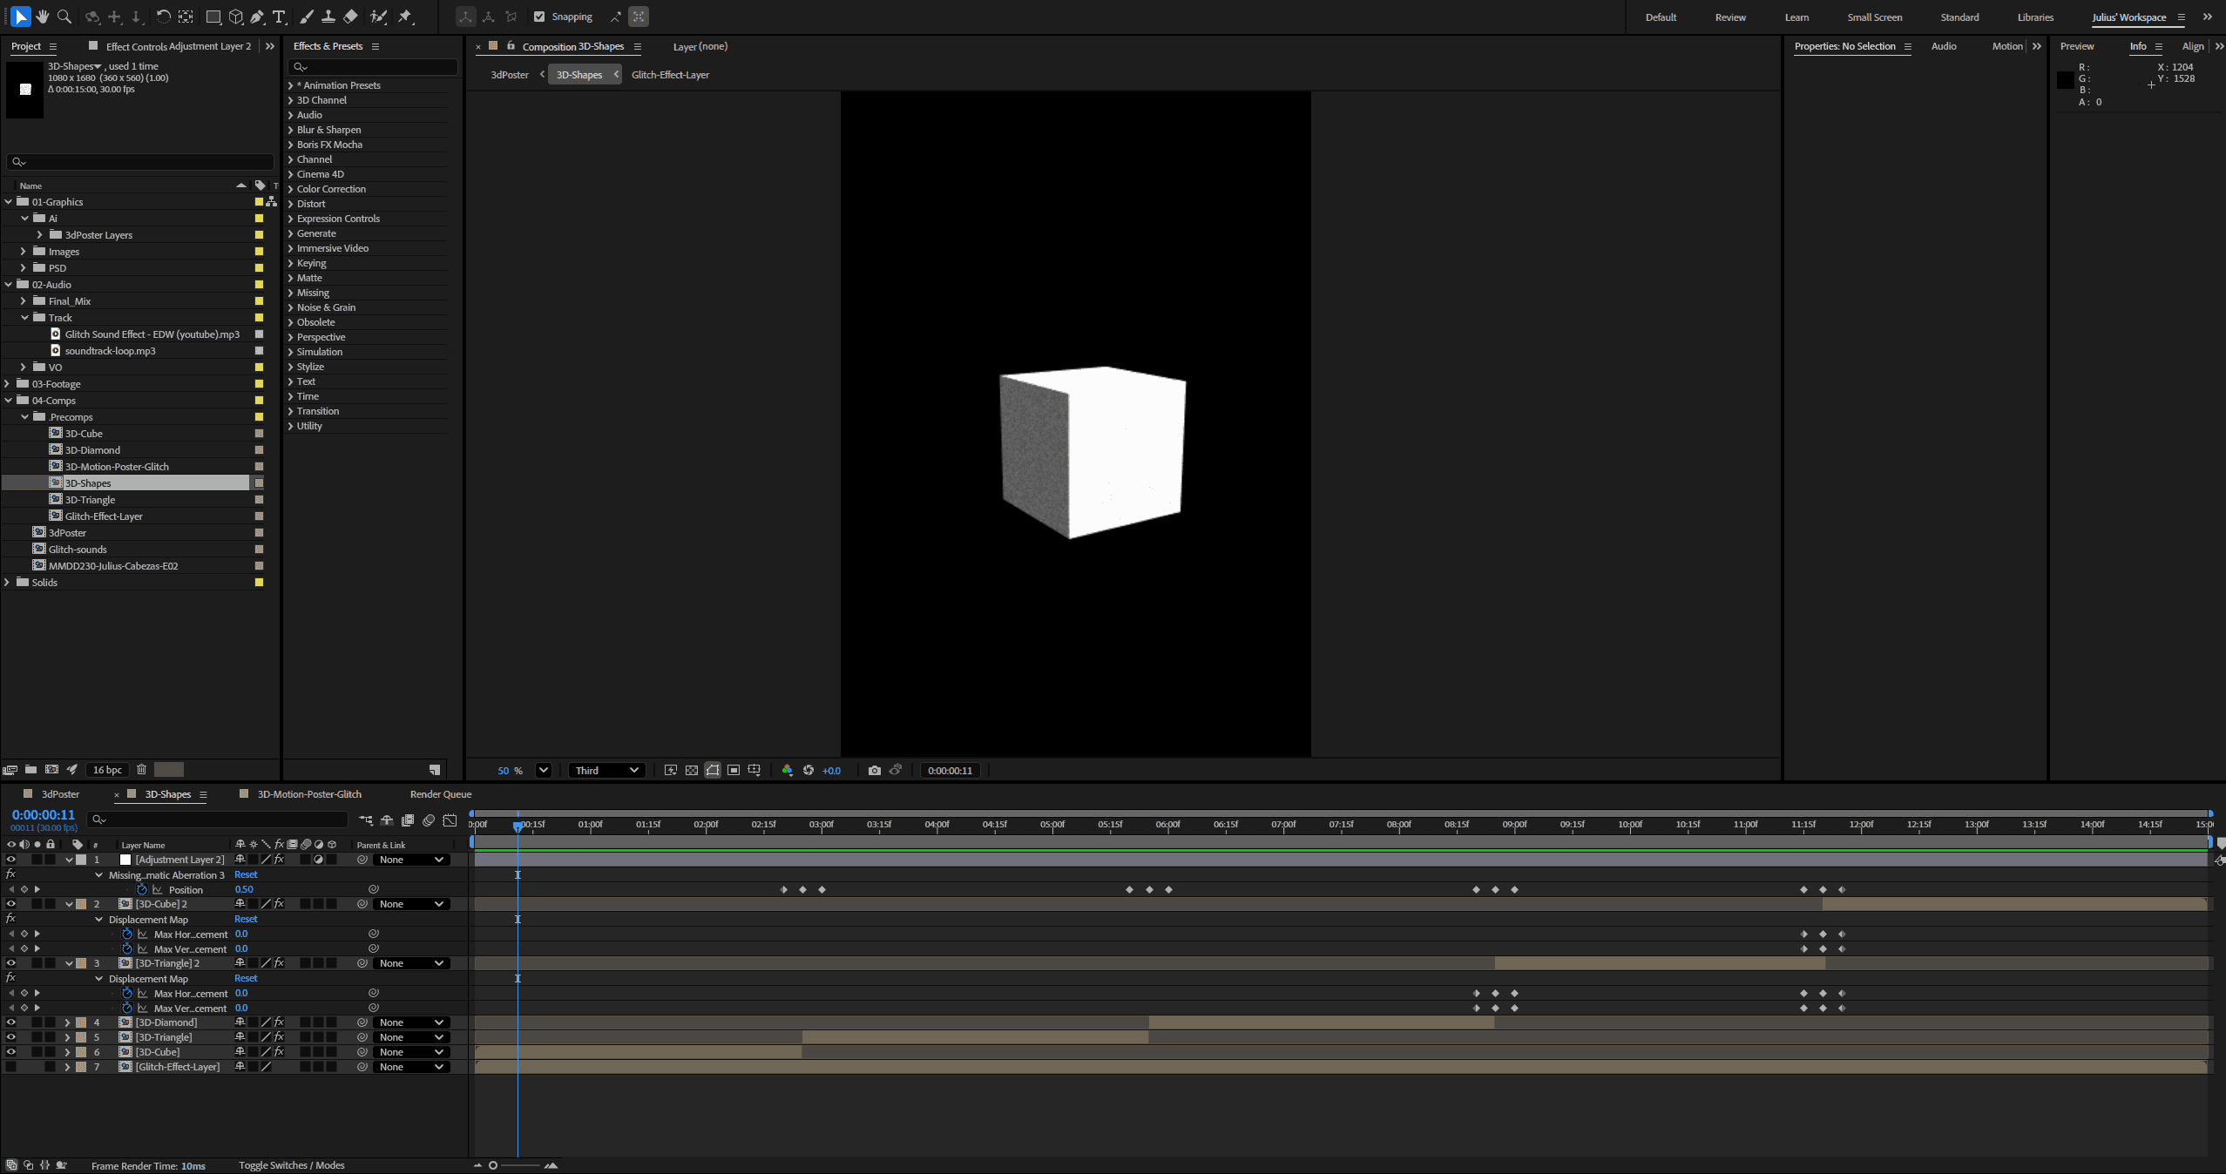Select the Rectangle shape tool

pos(213,17)
